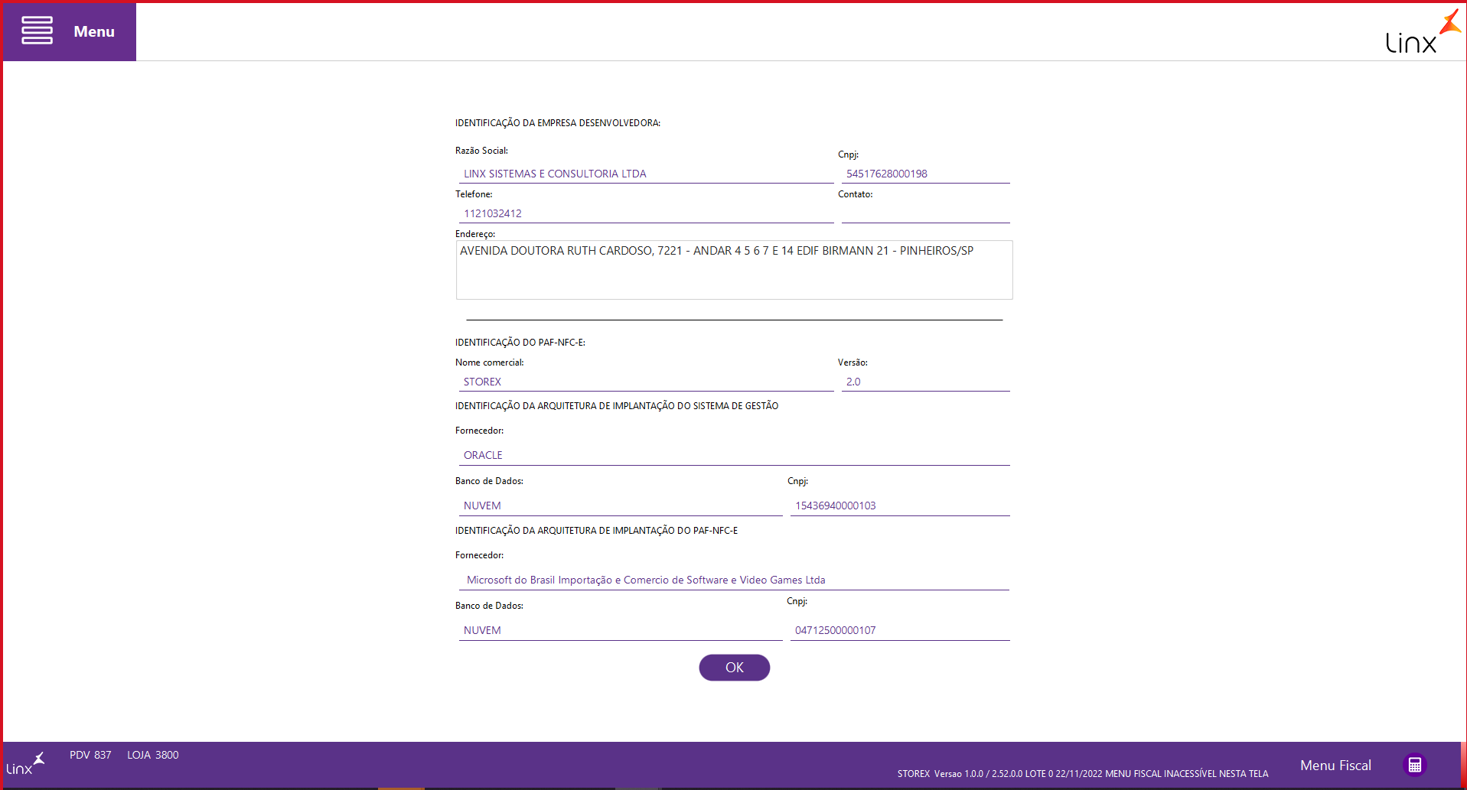Image resolution: width=1467 pixels, height=790 pixels.
Task: Click heading ARQUITETURA DE IMPLANTAÇÃO DO PAF-NFC-E
Action: click(597, 531)
